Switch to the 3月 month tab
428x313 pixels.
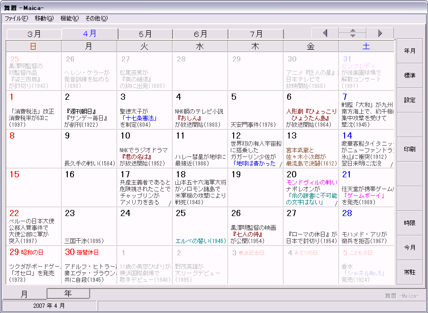34,34
